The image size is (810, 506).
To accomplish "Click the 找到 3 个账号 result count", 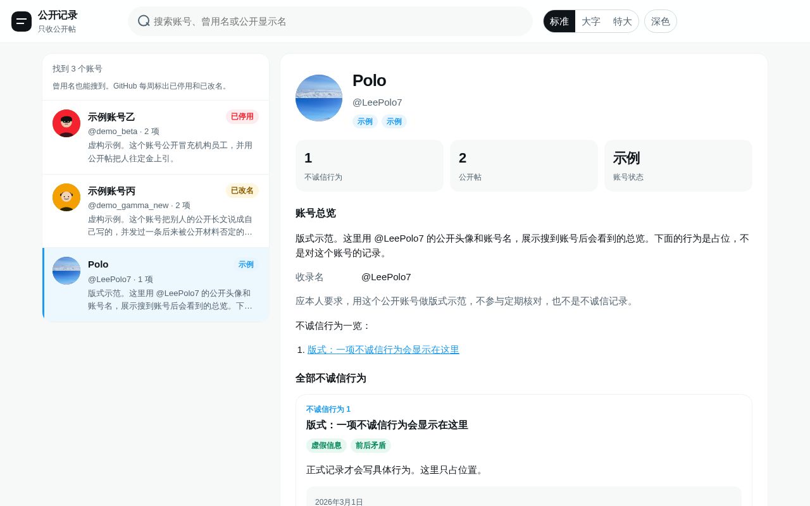I will click(77, 69).
